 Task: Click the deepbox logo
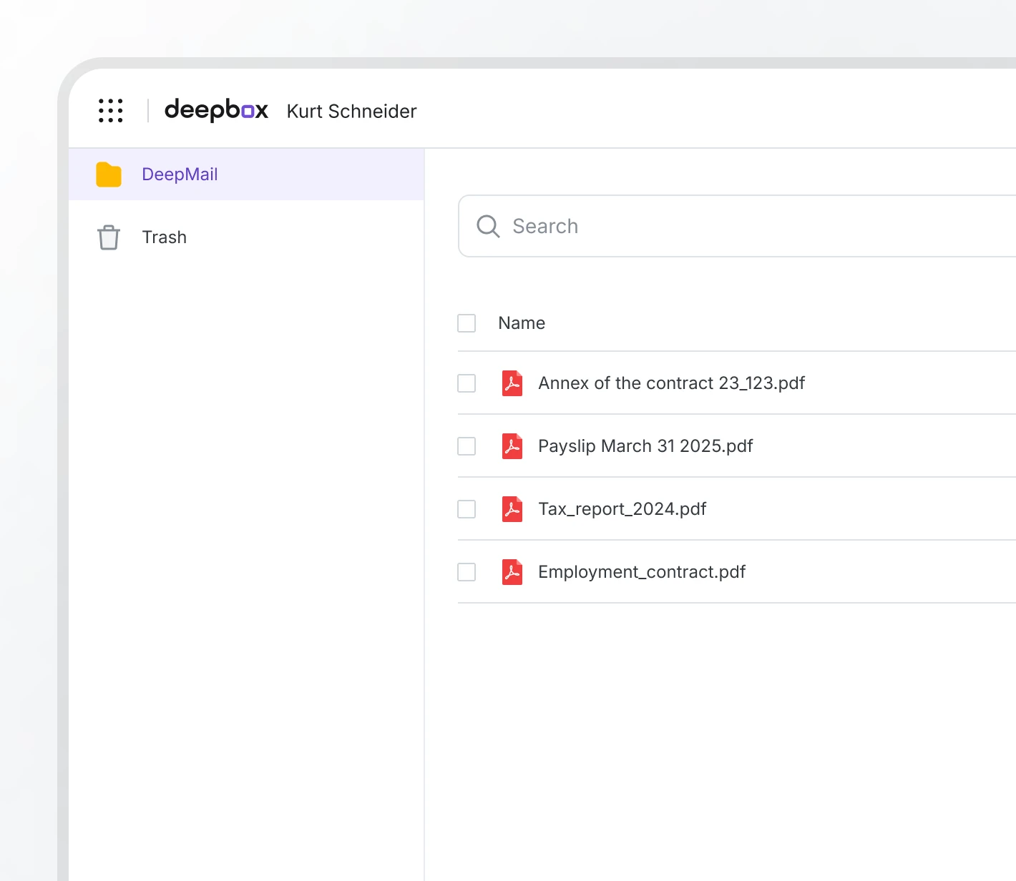click(216, 111)
